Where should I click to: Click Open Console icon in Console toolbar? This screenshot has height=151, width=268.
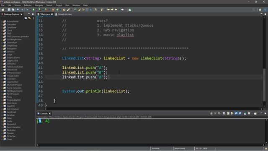[255, 113]
